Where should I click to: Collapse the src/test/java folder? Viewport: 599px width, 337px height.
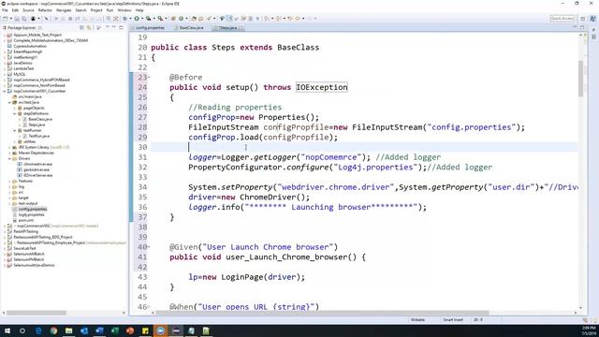coord(9,102)
